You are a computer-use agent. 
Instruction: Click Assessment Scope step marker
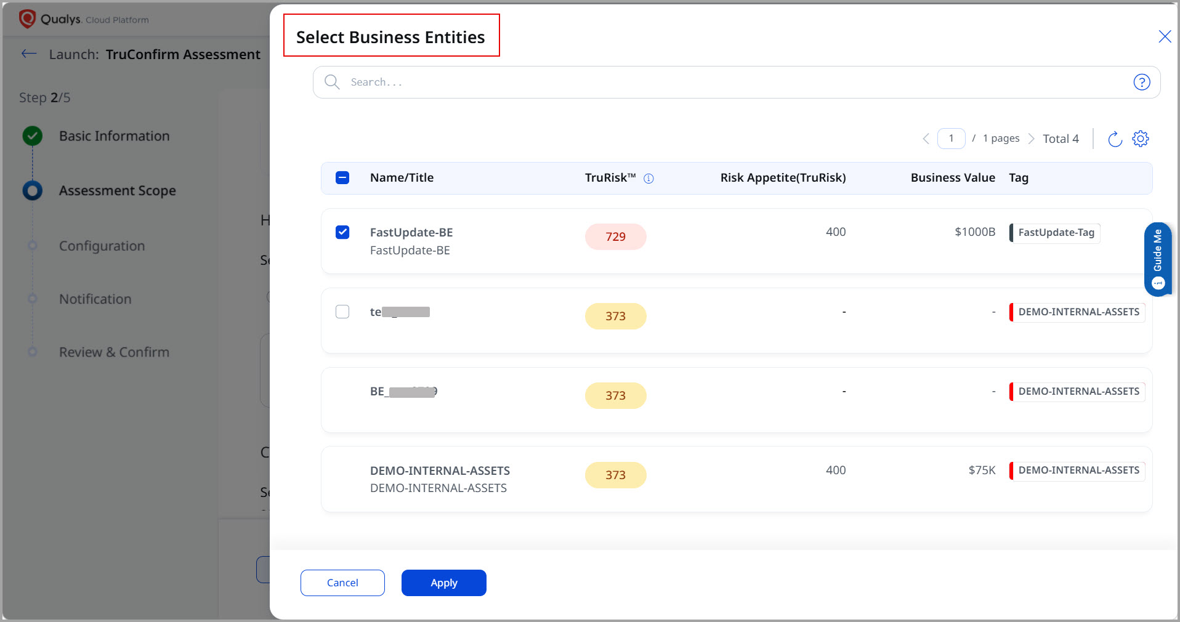click(33, 190)
